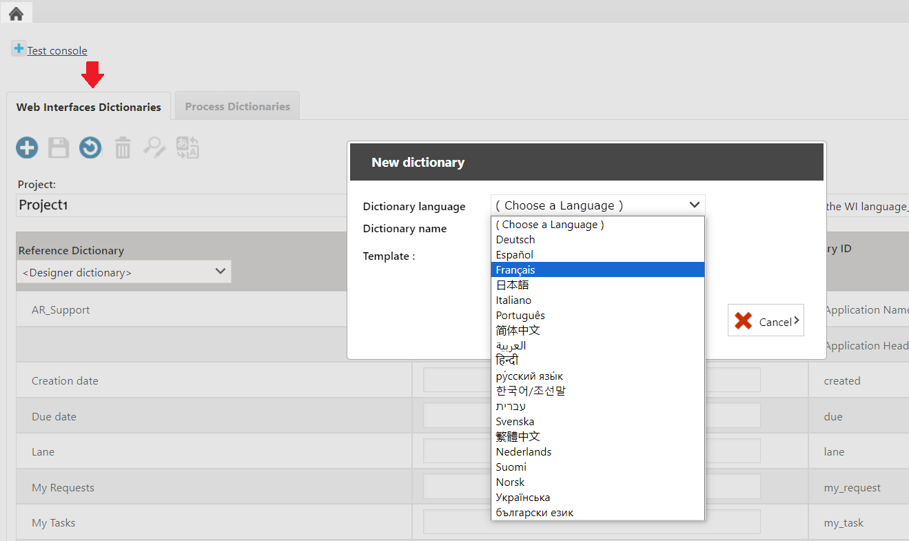
Task: Select Español from the language list
Action: click(x=598, y=255)
